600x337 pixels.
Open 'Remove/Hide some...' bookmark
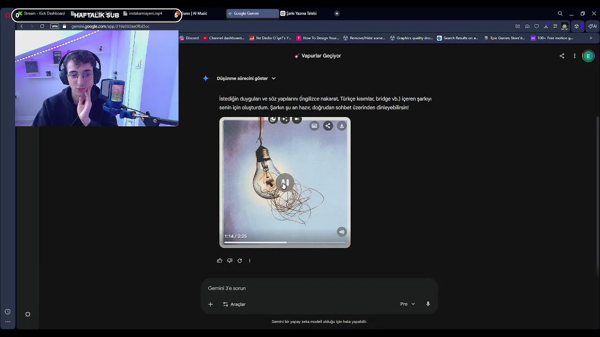364,38
